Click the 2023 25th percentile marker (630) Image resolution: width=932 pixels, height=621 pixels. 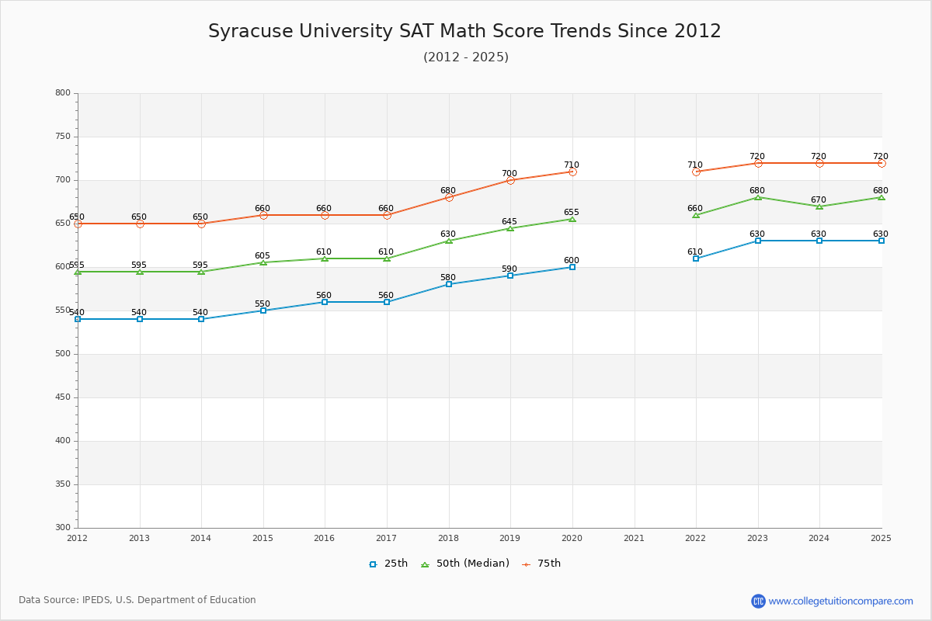(758, 241)
